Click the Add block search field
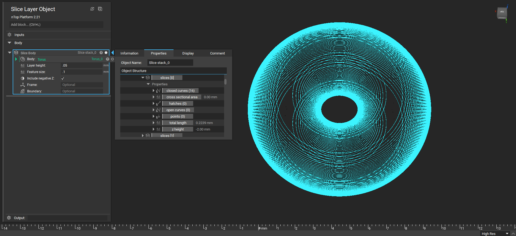The image size is (516, 236). [x=56, y=24]
